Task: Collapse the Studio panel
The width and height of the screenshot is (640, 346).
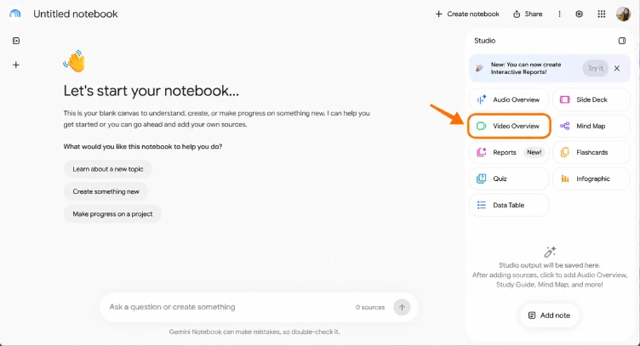Action: click(x=621, y=41)
